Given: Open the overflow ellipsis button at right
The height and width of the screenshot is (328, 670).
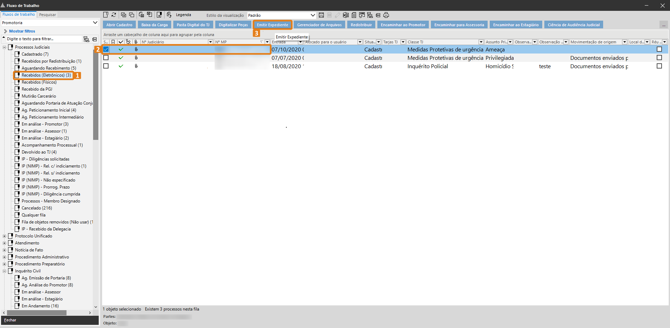Looking at the screenshot, I should (663, 25).
